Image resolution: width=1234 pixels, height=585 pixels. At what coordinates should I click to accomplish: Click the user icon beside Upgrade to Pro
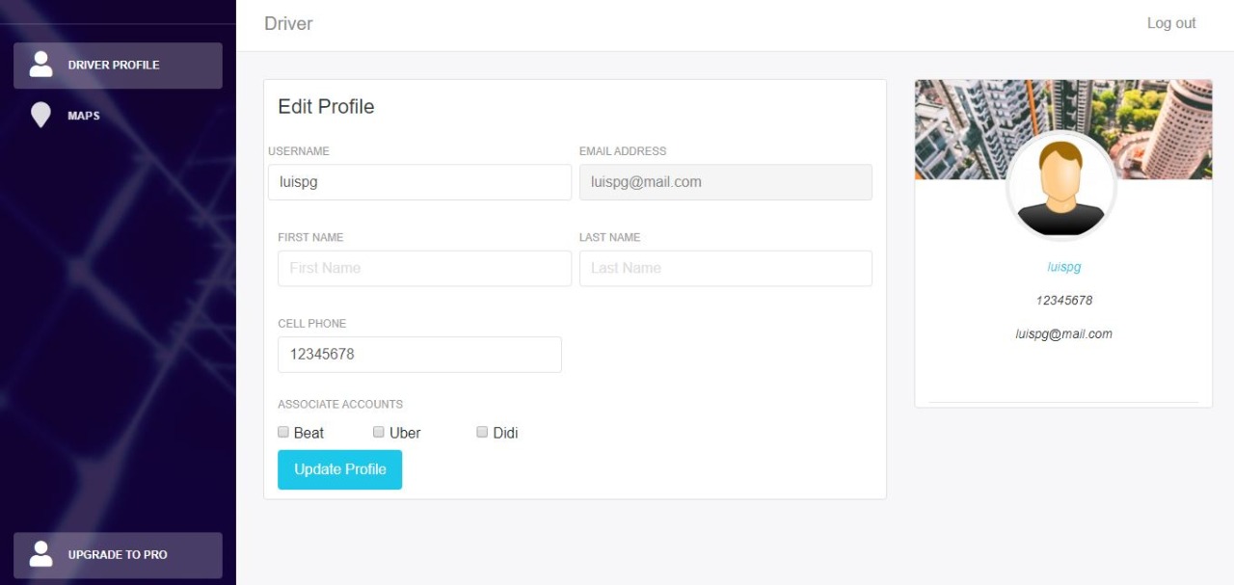point(40,554)
